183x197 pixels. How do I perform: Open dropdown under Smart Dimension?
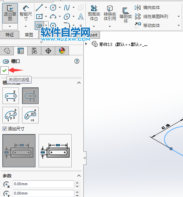click(x=26, y=26)
